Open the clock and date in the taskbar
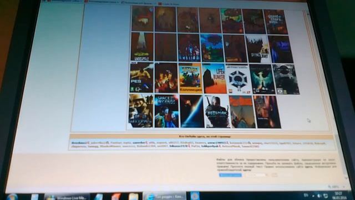The width and height of the screenshot is (355, 200). pyautogui.click(x=339, y=196)
